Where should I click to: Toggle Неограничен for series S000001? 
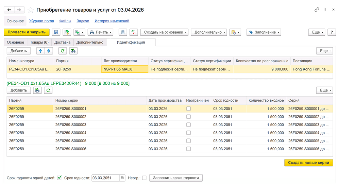tap(188, 109)
